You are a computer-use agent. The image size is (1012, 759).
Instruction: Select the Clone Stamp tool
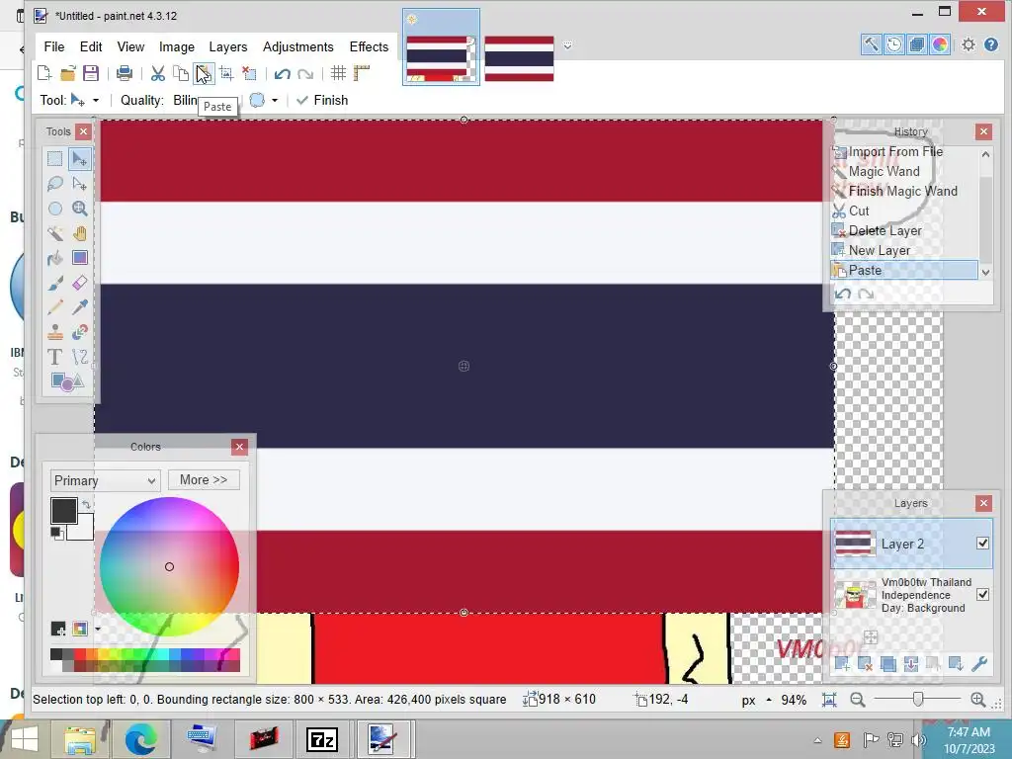click(x=55, y=332)
